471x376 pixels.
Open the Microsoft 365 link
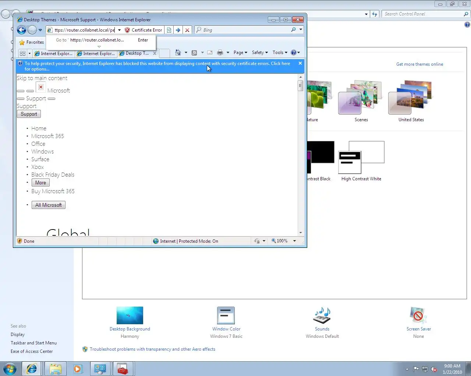point(47,136)
